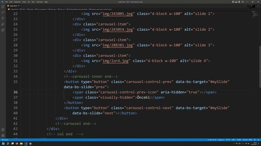Open the Customize Layout icon
Screen dimensions: 261x146
(x=243, y=2)
